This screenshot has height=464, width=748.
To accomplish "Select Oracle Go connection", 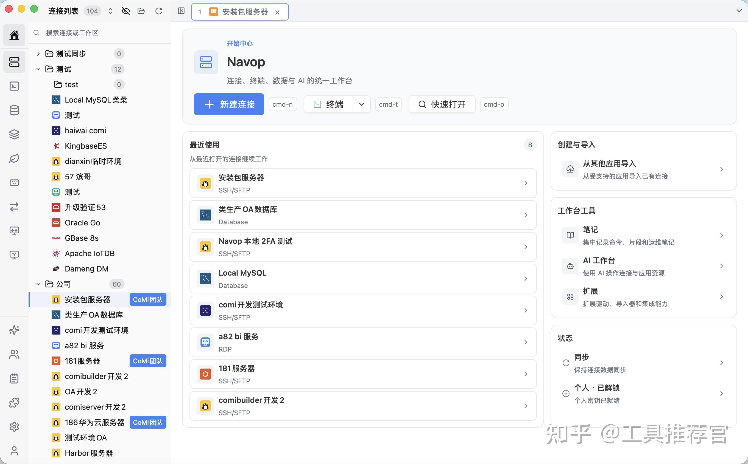I will tap(100, 223).
